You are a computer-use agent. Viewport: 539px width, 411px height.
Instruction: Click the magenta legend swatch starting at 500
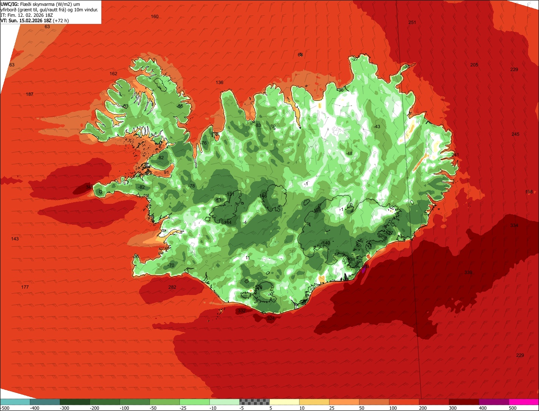(x=524, y=402)
